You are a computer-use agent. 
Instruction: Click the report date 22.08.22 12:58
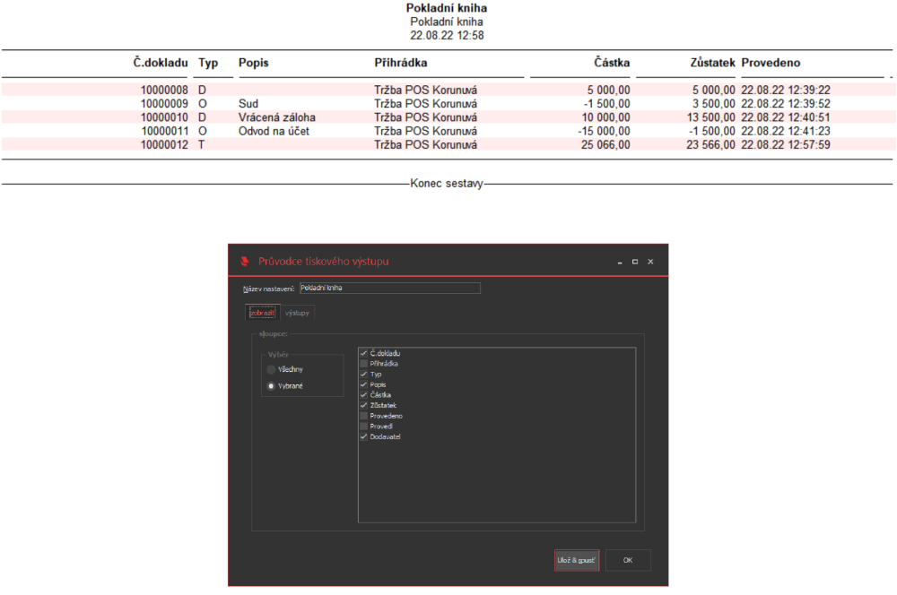click(447, 36)
